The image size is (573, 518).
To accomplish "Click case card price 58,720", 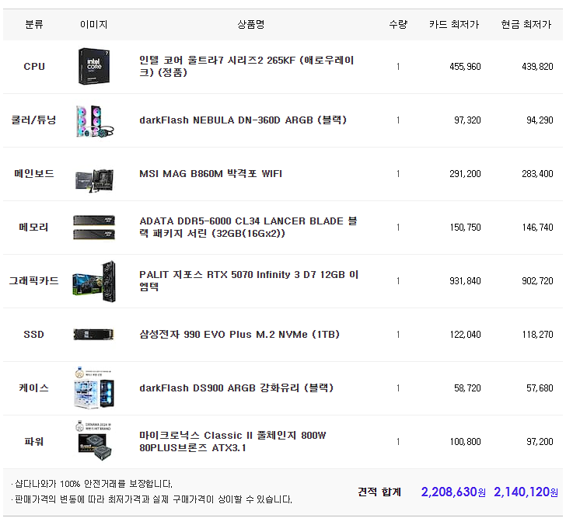I will (467, 388).
